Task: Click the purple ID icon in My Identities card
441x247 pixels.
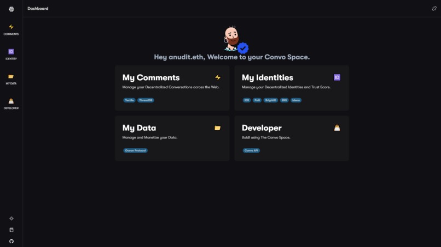Action: (x=337, y=77)
